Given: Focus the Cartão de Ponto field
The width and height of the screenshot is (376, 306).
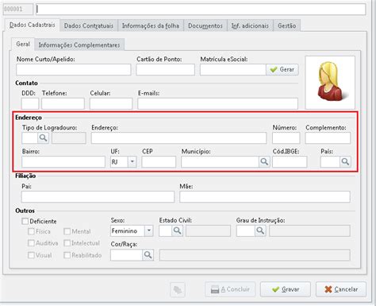Looking at the screenshot, I should [x=166, y=70].
